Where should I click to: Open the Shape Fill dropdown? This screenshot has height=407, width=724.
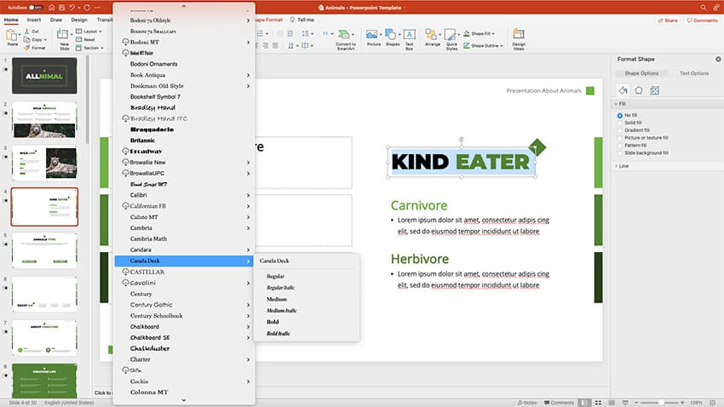(487, 32)
